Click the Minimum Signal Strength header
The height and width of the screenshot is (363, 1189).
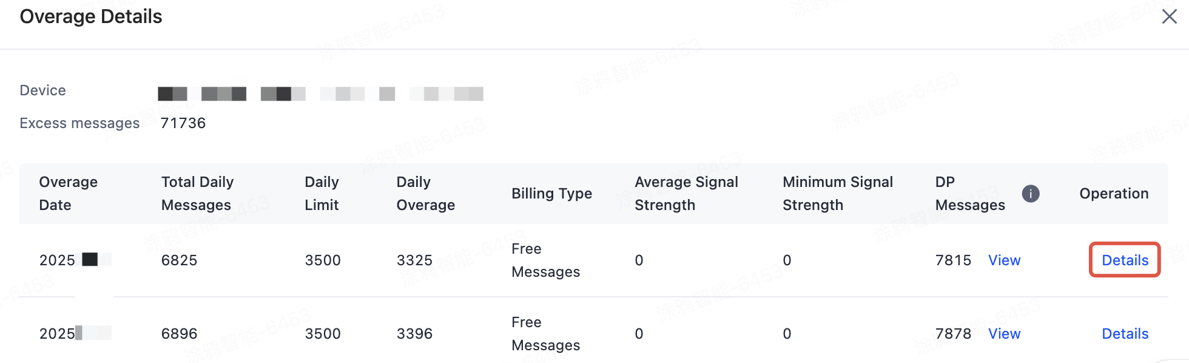click(x=838, y=194)
